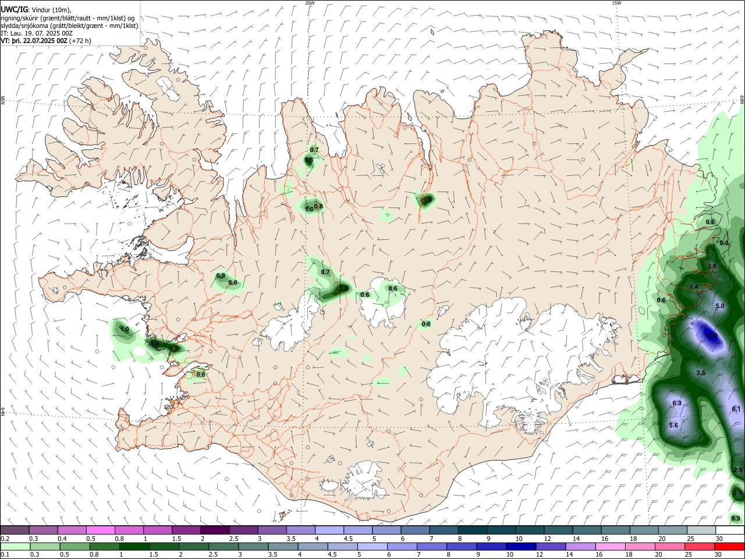Screen dimensions: 745x559
Task: Click the "slydda/snjókoma" legend description line
Action: click(x=69, y=26)
